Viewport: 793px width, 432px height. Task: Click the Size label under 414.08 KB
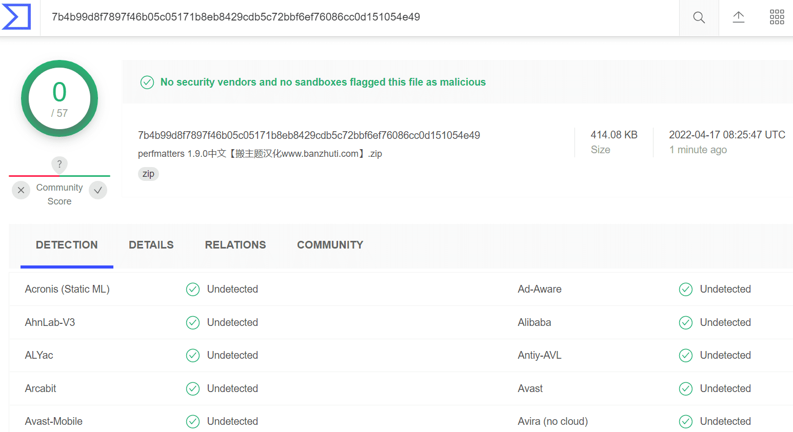(601, 150)
